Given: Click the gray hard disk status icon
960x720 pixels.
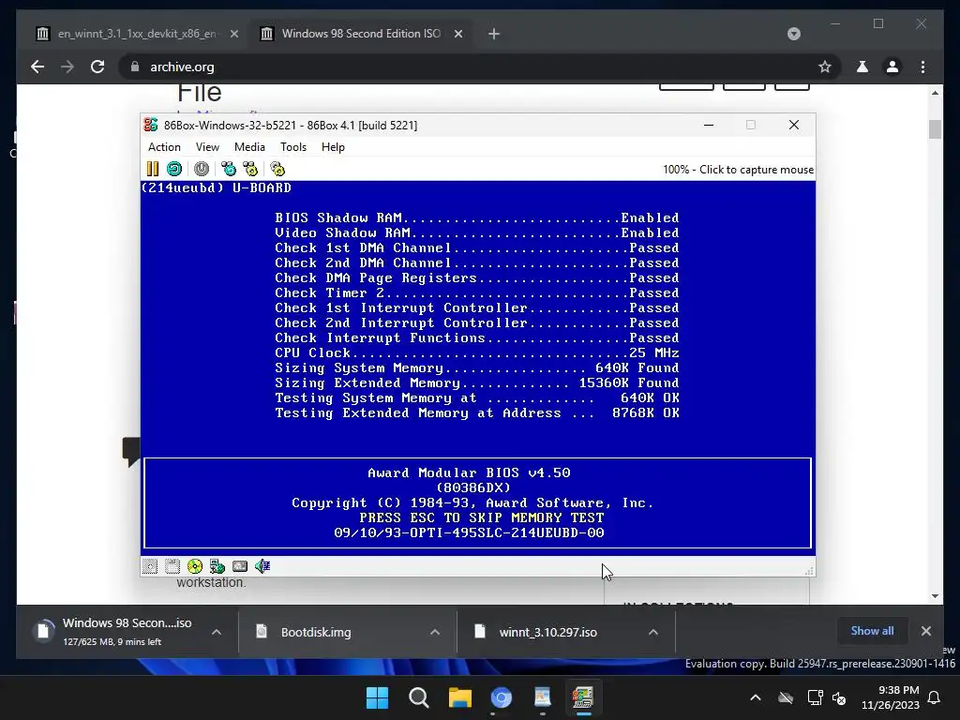Looking at the screenshot, I should click(240, 566).
